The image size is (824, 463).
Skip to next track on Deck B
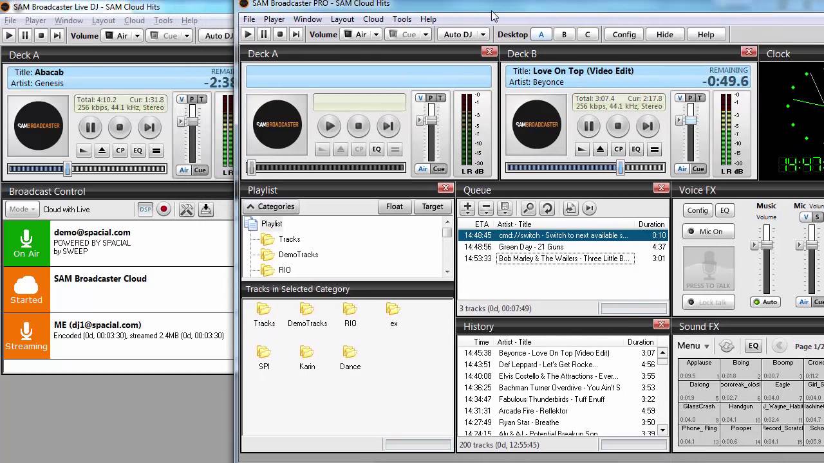(648, 126)
